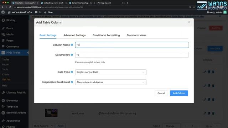
Task: Open the 20/page pagination dropdown
Action: [x=171, y=126]
